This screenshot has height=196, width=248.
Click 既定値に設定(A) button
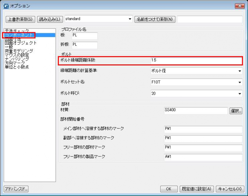[197, 189]
